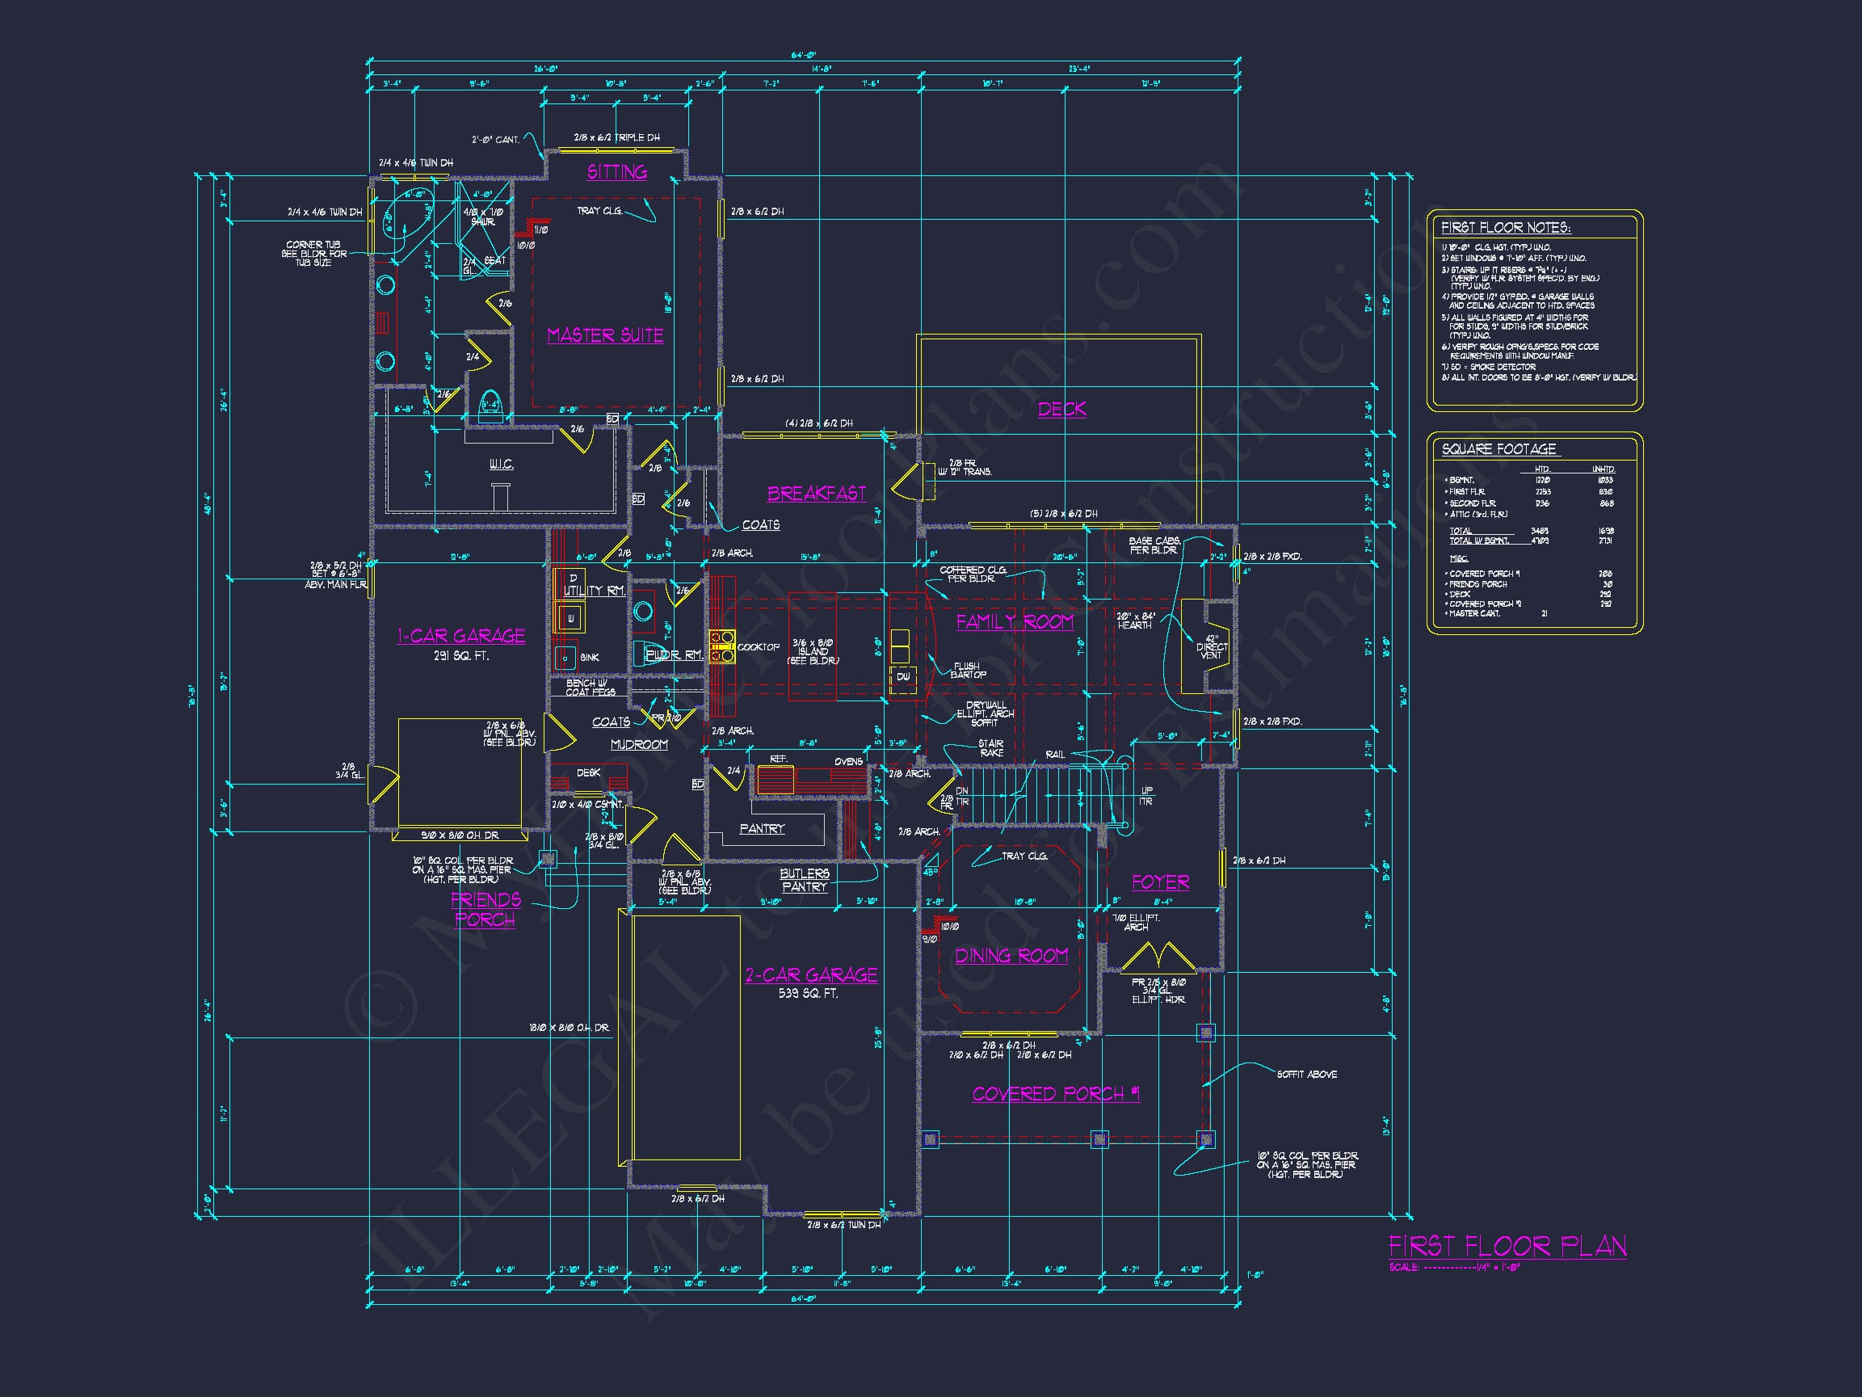This screenshot has width=1862, height=1397.
Task: Select the SQUARE FOOTAGE table heading
Action: 1498,448
